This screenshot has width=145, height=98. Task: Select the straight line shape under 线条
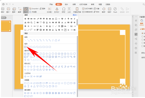[25, 40]
